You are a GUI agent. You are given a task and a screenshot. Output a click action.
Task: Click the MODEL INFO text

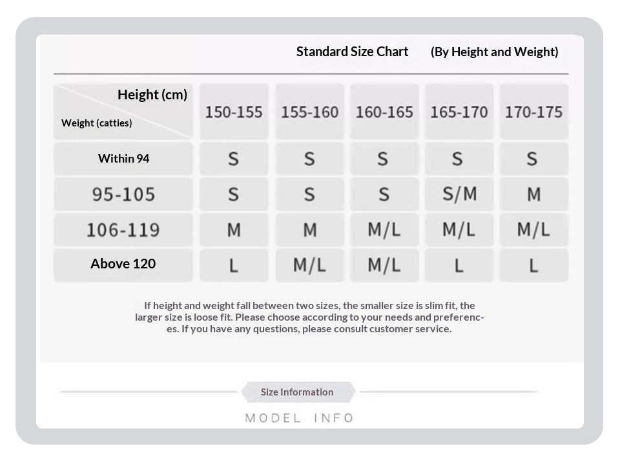pos(299,418)
